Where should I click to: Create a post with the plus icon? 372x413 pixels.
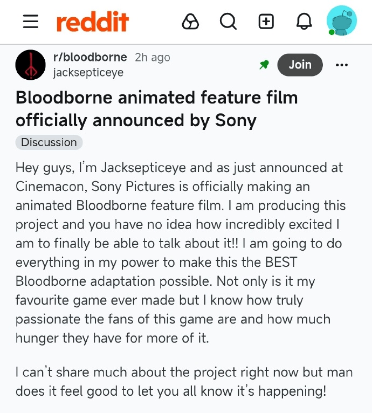click(266, 22)
